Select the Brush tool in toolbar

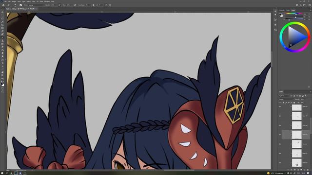(2, 37)
